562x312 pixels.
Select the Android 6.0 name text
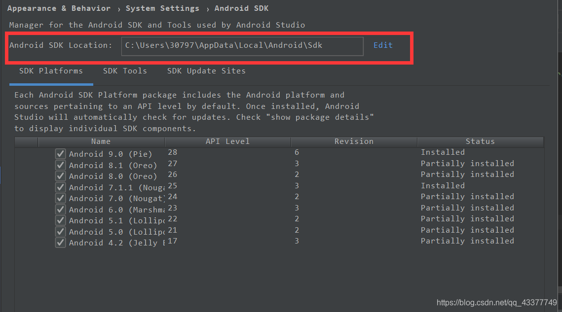point(116,209)
